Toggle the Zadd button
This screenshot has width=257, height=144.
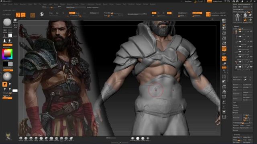click(72, 13)
